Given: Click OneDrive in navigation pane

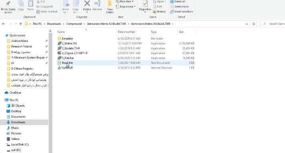Looking at the screenshot, I should point(15,93).
